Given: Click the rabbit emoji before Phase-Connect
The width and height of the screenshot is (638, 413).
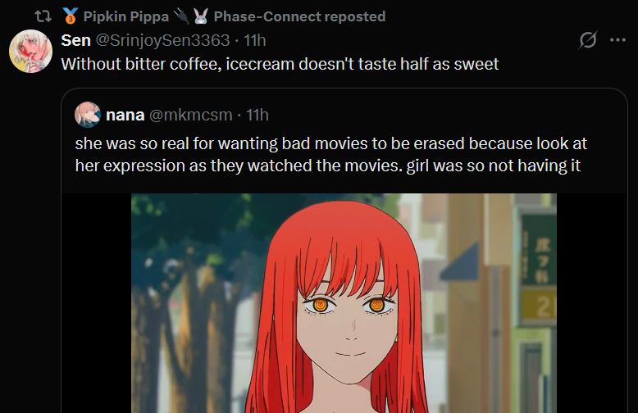Looking at the screenshot, I should tap(201, 16).
